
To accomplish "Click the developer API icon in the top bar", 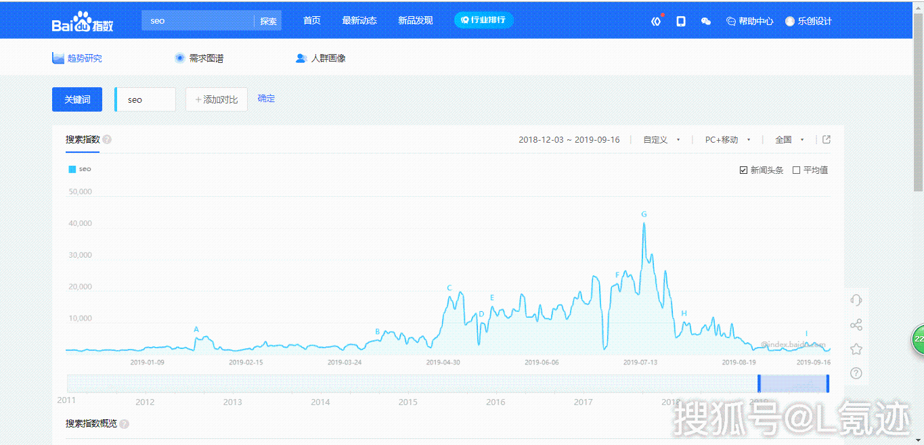I will (655, 21).
